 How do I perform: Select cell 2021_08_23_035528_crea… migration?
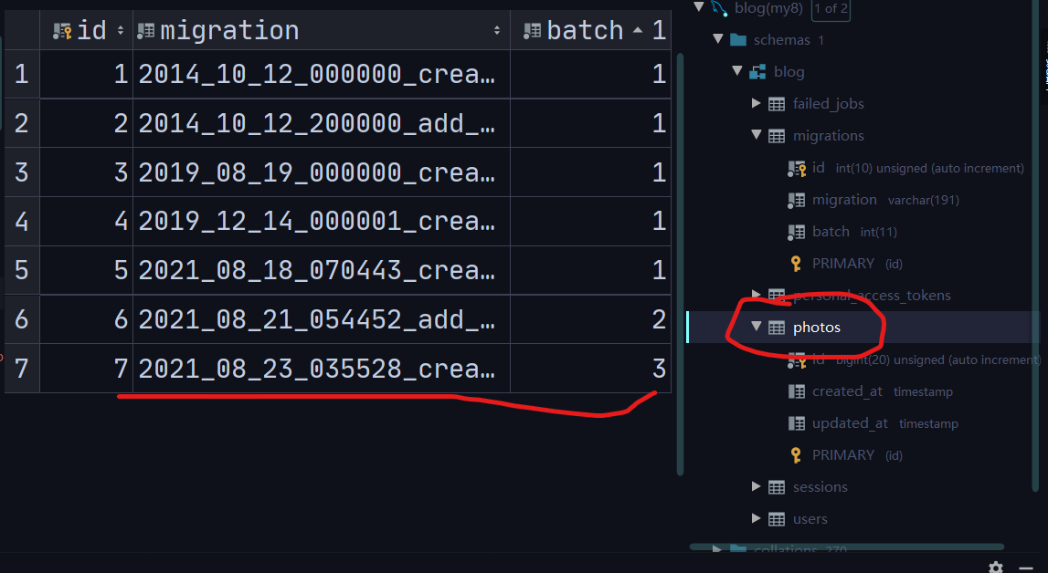pyautogui.click(x=322, y=369)
